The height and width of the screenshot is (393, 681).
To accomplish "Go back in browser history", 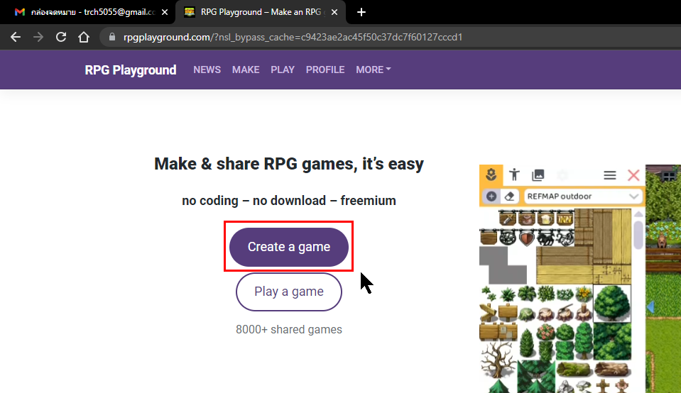I will tap(16, 38).
